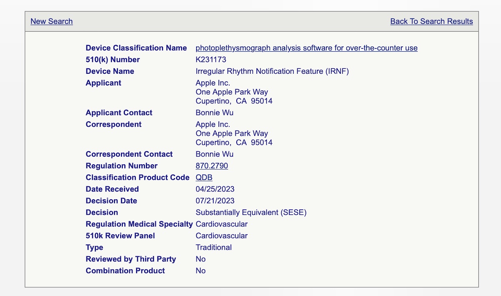Viewport: 501px width, 296px height.
Task: Click the 510k Review Panel label
Action: [120, 236]
